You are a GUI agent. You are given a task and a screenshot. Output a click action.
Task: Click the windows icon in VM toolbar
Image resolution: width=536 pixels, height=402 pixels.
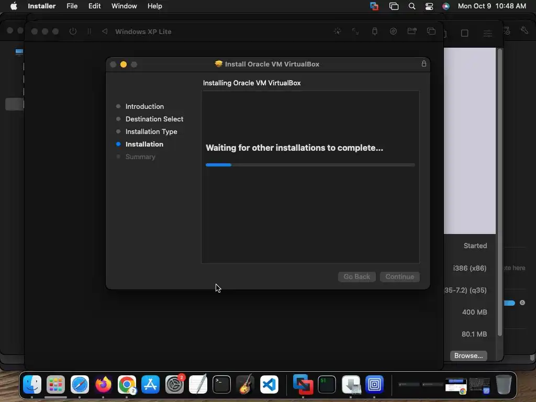click(x=431, y=31)
